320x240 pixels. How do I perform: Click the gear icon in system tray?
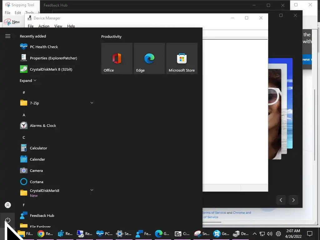point(278,234)
